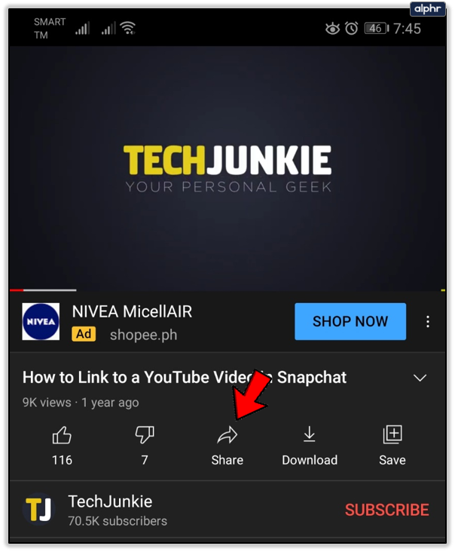Tap the TechJunkie video player
Viewport: 455px width, 552px height.
tap(227, 168)
